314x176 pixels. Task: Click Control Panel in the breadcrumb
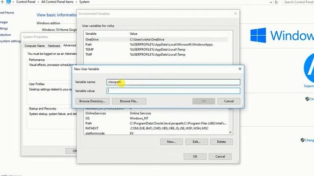tap(26, 2)
